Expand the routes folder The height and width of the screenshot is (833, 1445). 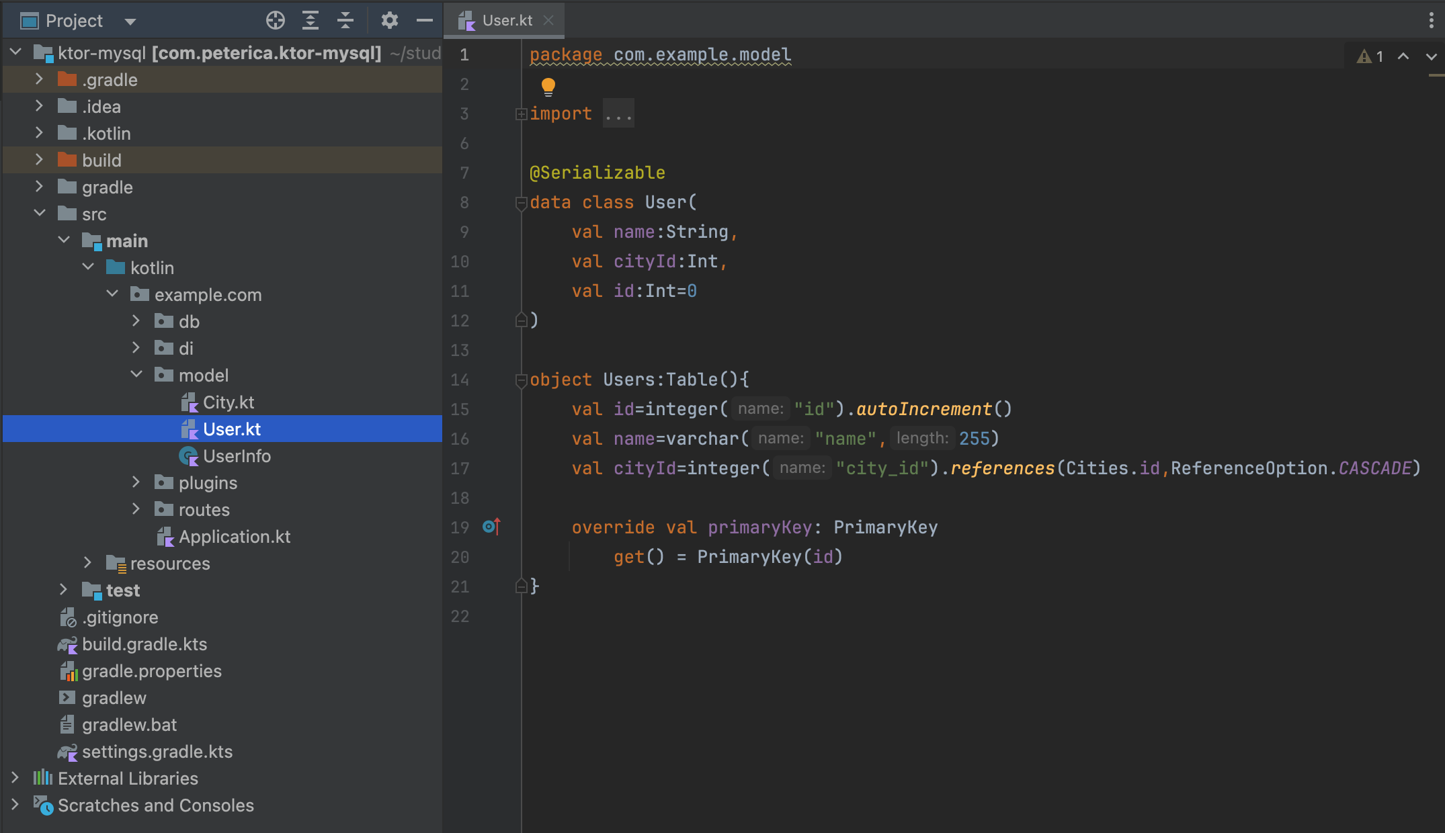[x=136, y=509]
